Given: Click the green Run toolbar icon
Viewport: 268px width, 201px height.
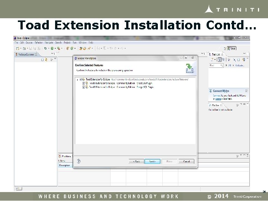Looking at the screenshot, I should tap(52, 48).
